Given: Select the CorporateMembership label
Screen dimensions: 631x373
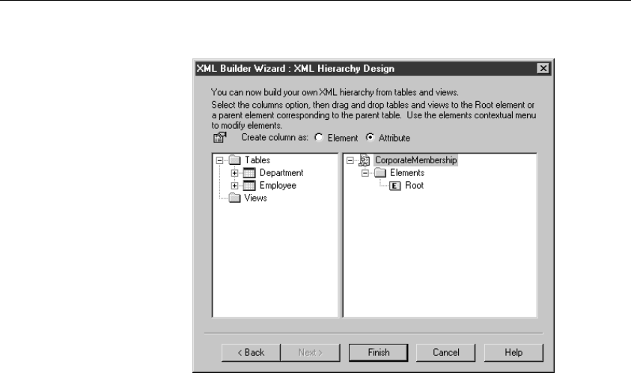Looking at the screenshot, I should tap(415, 160).
